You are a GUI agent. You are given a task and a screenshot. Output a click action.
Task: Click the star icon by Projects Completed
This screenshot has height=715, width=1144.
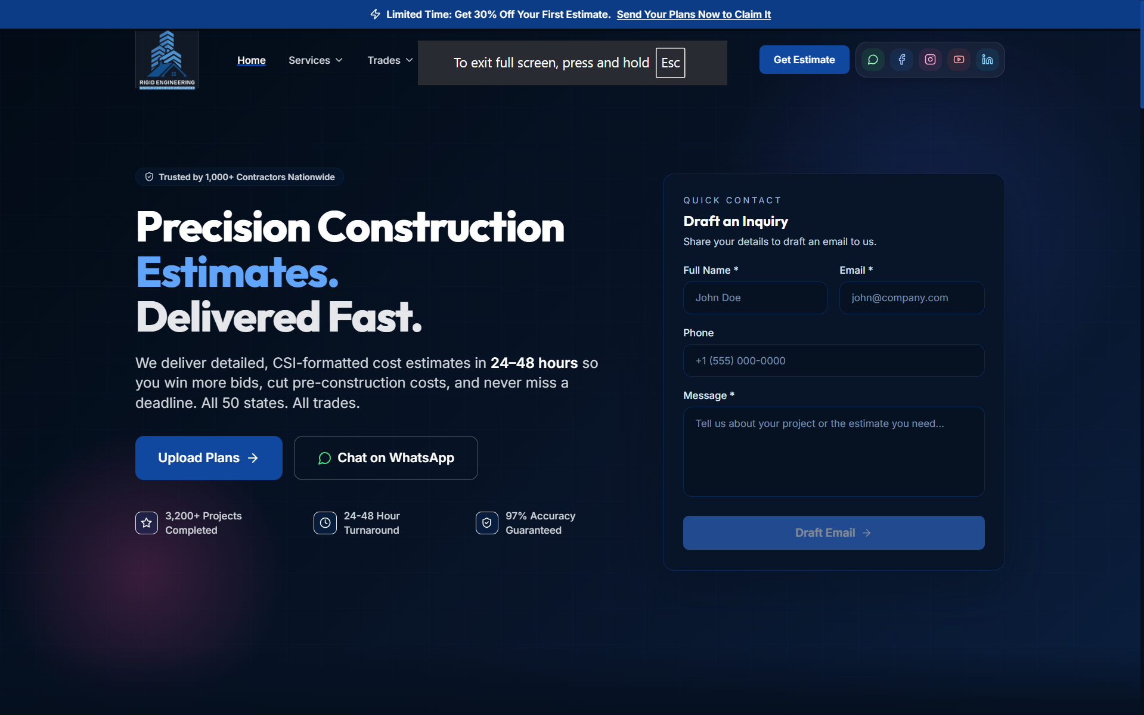[147, 523]
